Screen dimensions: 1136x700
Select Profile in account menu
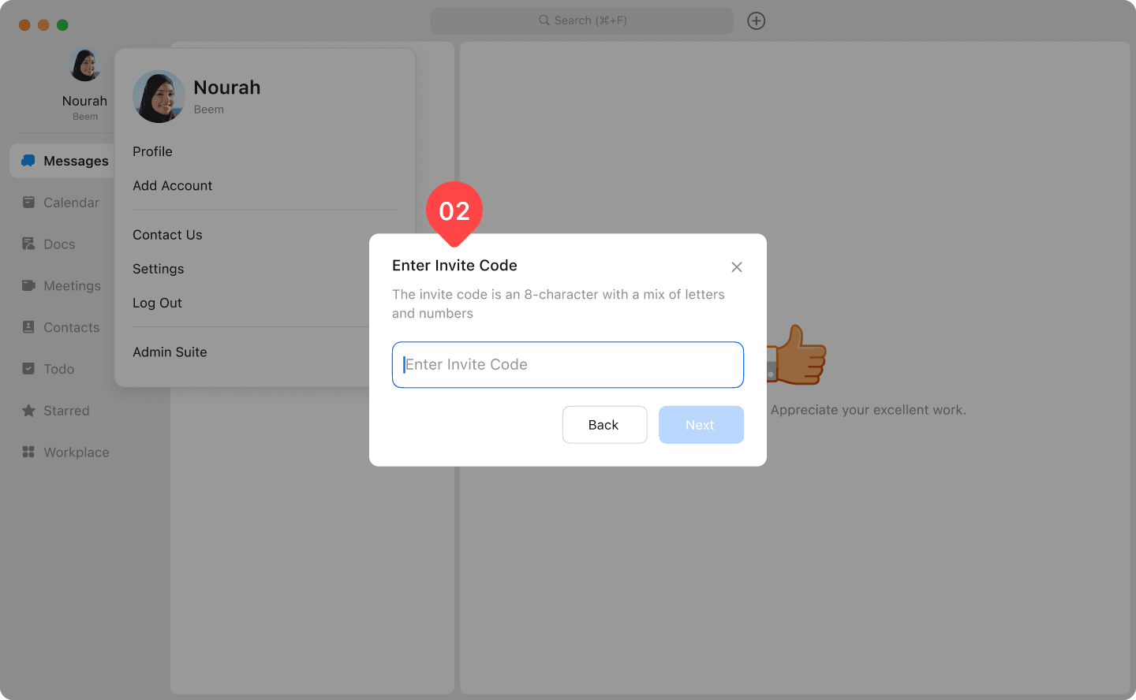coord(152,151)
